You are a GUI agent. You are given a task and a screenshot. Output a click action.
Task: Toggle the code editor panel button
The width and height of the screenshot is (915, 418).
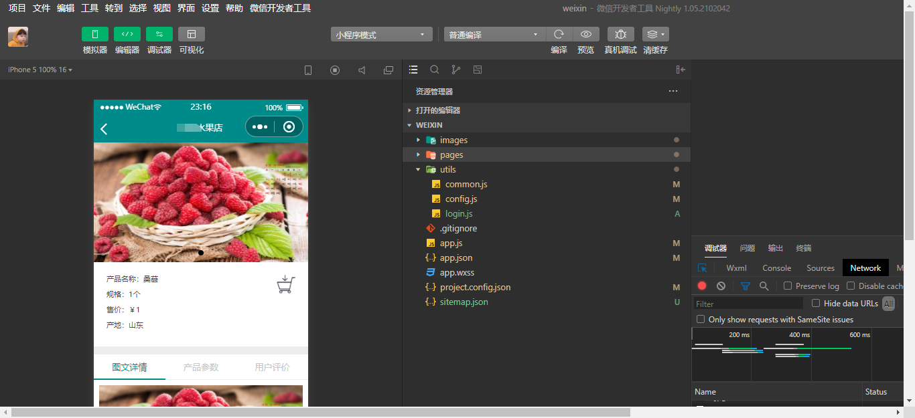(x=127, y=34)
